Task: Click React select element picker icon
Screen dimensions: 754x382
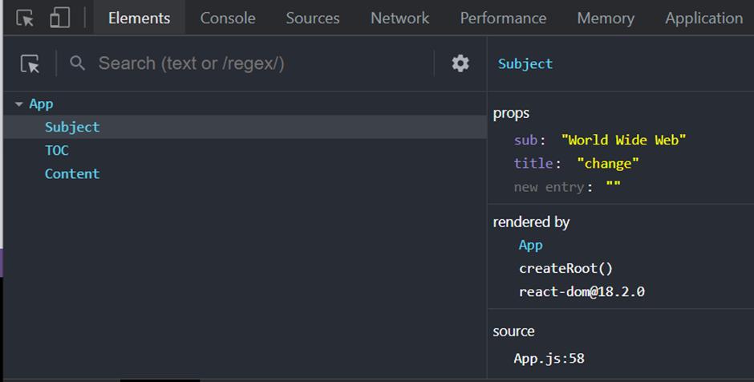Action: point(30,63)
